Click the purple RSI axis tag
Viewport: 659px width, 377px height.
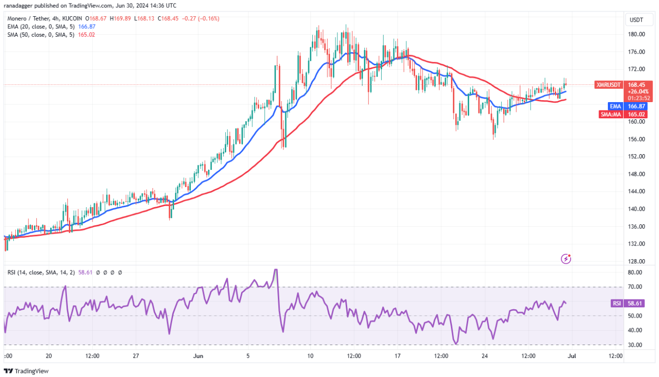616,304
